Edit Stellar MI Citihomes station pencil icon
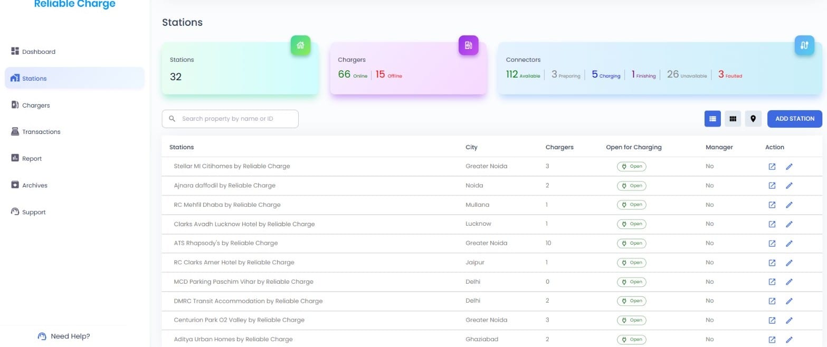Viewport: 827px width, 347px height. (x=790, y=167)
